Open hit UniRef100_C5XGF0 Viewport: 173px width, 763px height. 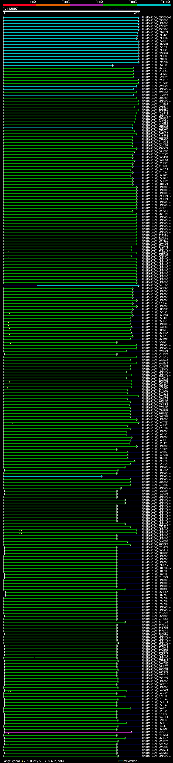155,41
